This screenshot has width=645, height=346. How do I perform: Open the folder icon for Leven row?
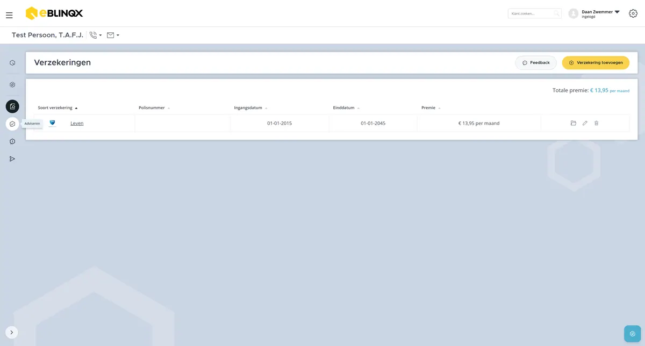574,123
